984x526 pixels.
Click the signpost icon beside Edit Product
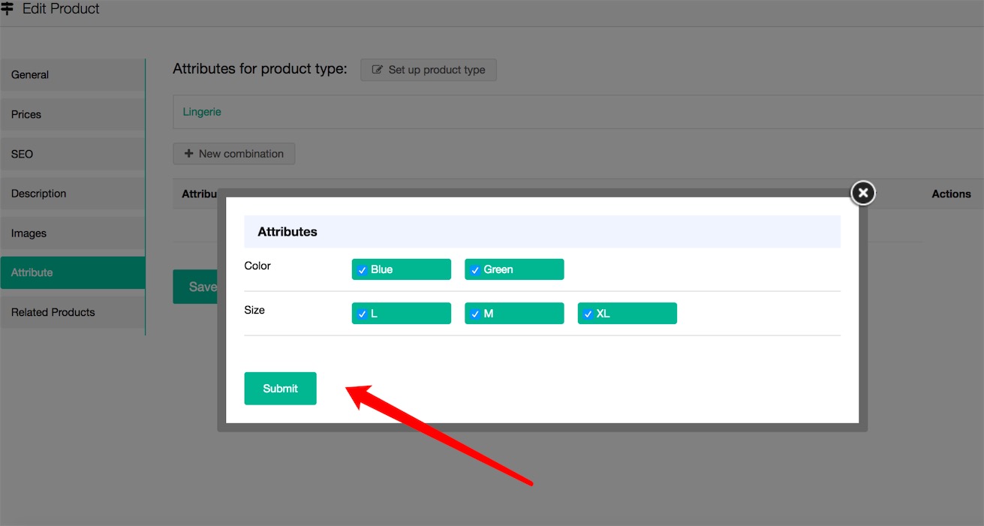coord(8,9)
